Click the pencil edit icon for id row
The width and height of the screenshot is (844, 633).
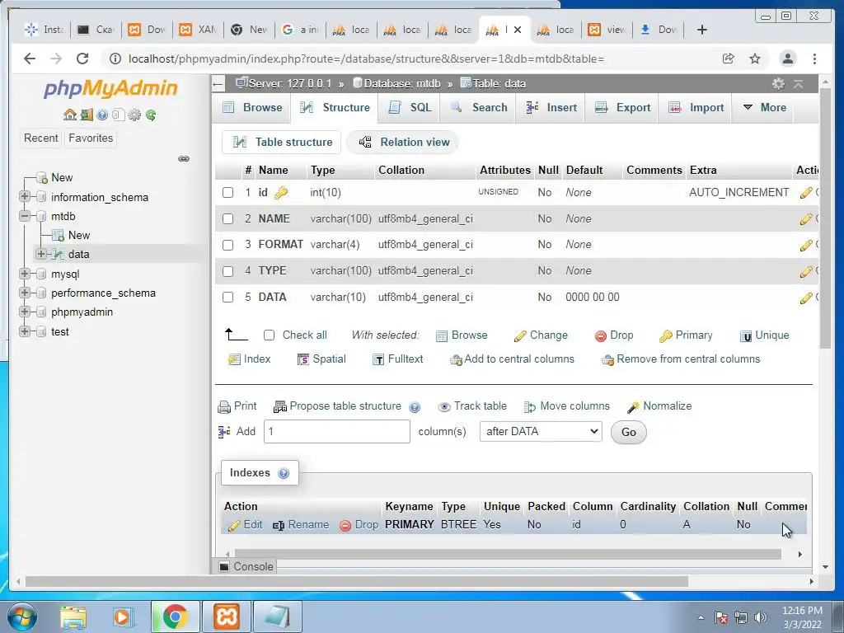pos(806,193)
